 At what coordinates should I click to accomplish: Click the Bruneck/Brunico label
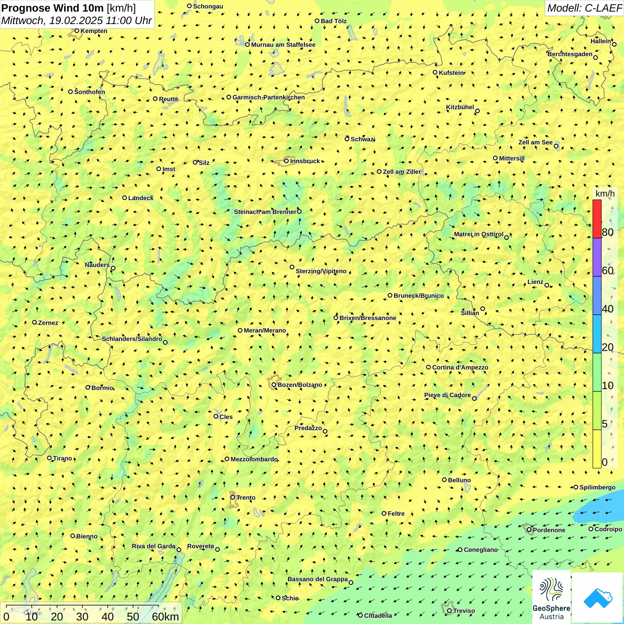click(419, 296)
